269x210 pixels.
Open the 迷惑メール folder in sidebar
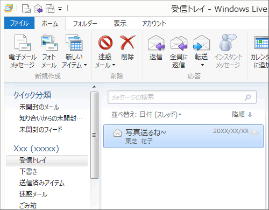[33, 194]
